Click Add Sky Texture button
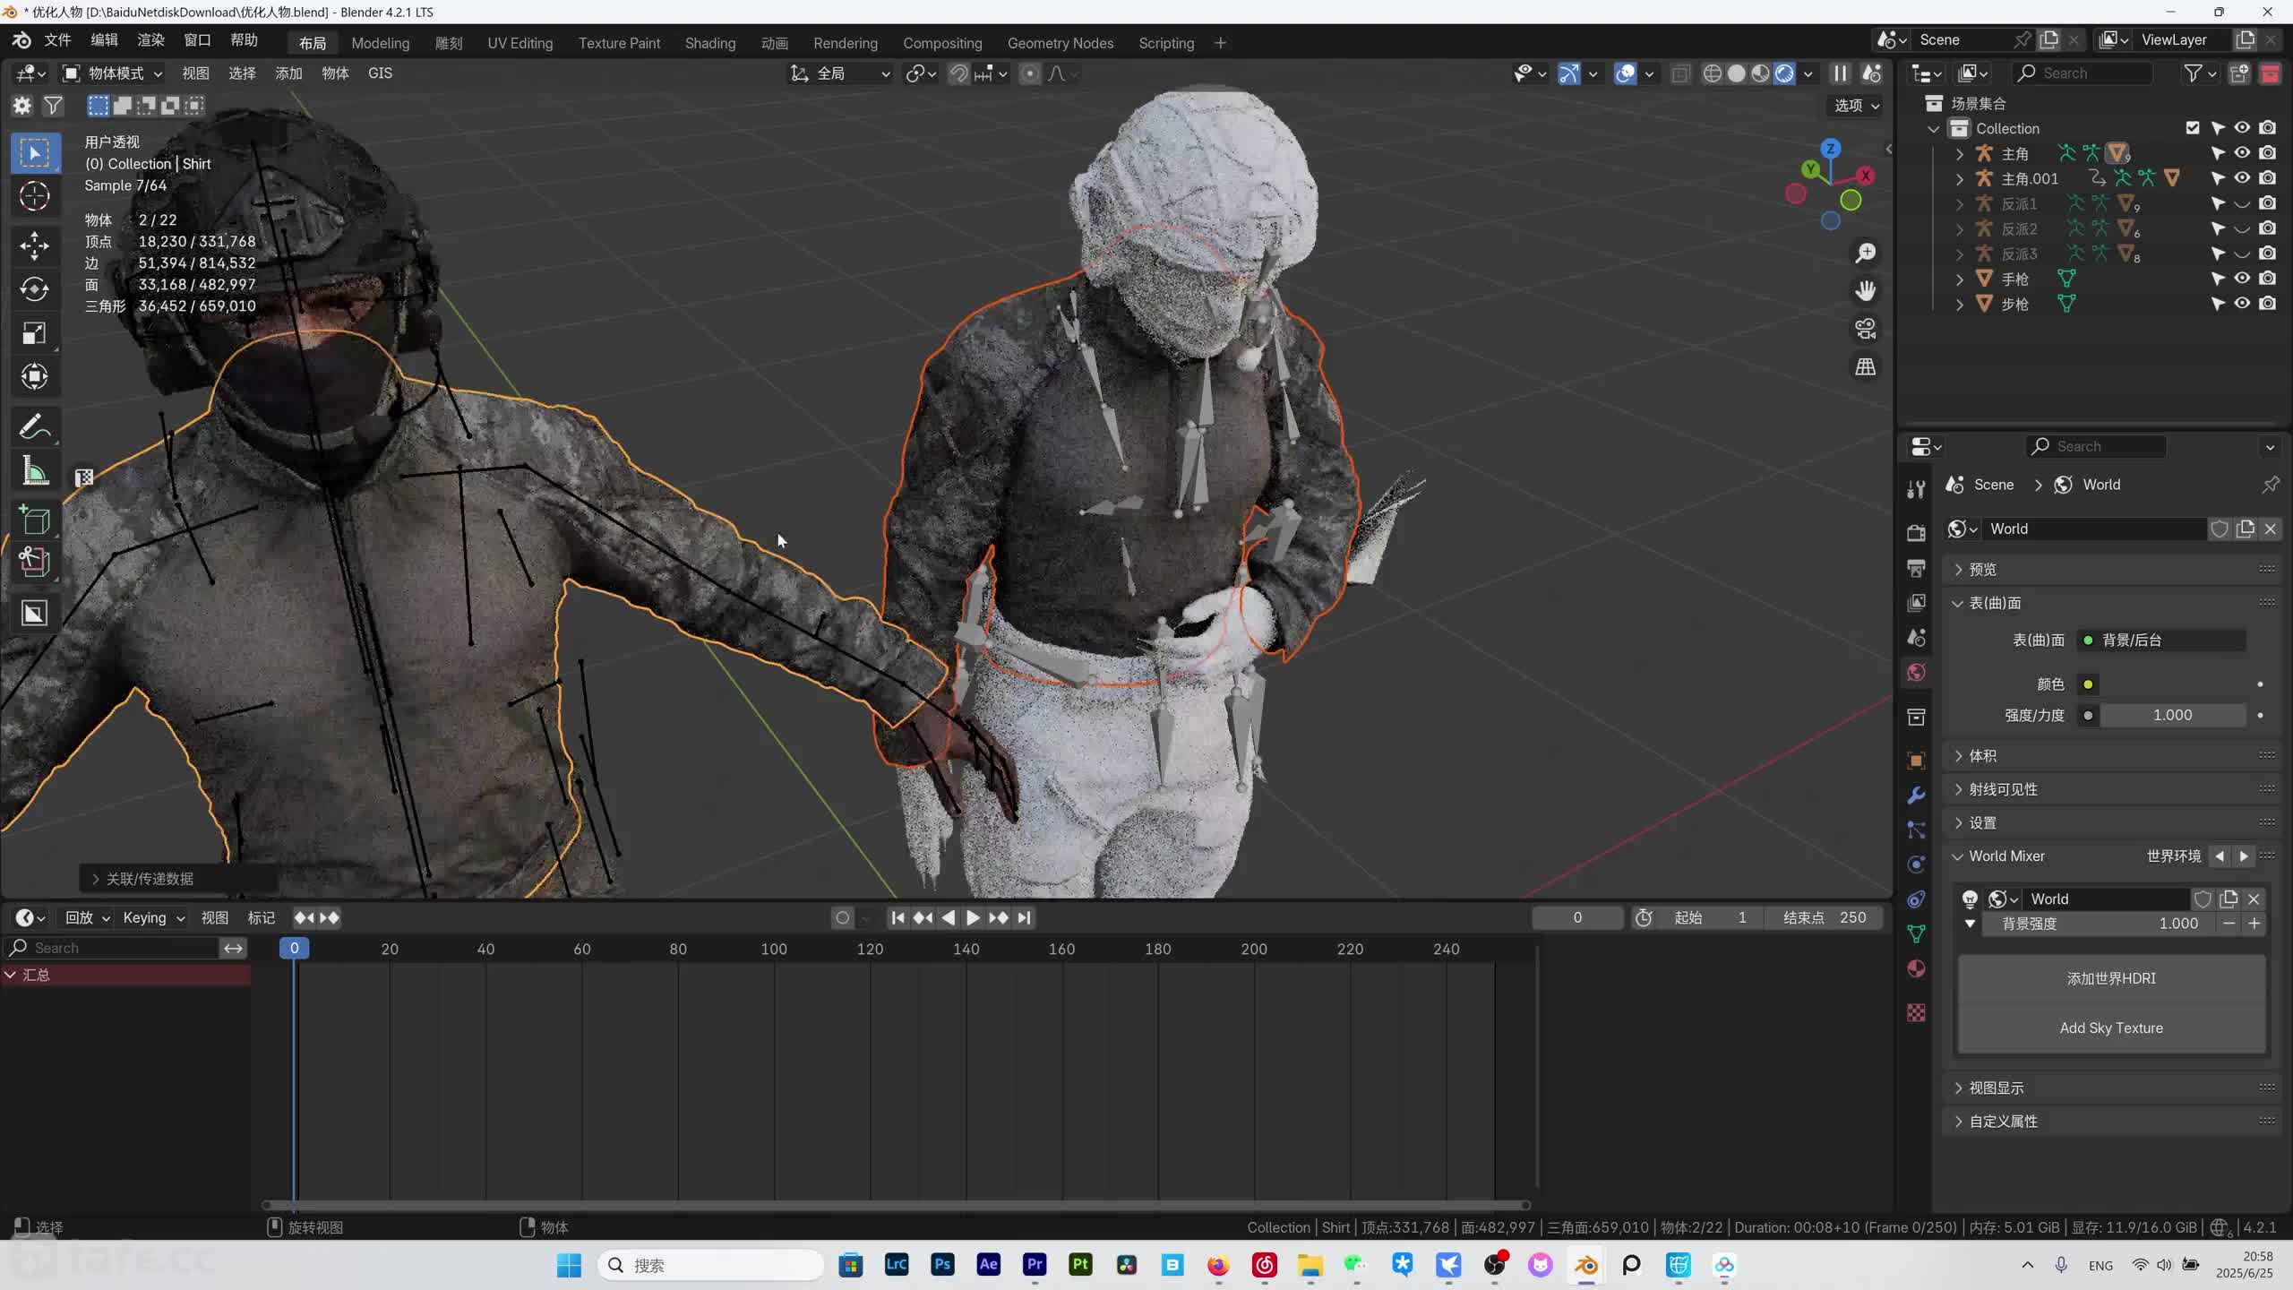Viewport: 2293px width, 1290px height. coord(2111,1028)
